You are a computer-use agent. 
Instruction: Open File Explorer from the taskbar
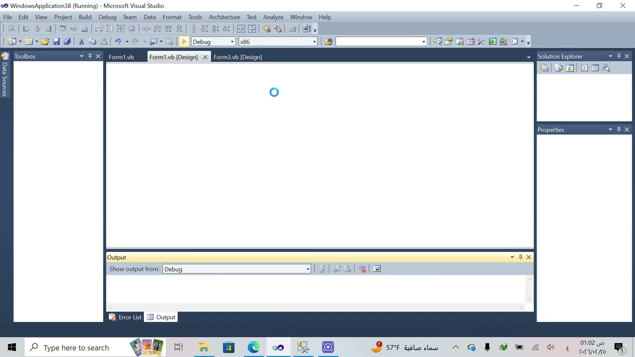pyautogui.click(x=204, y=348)
